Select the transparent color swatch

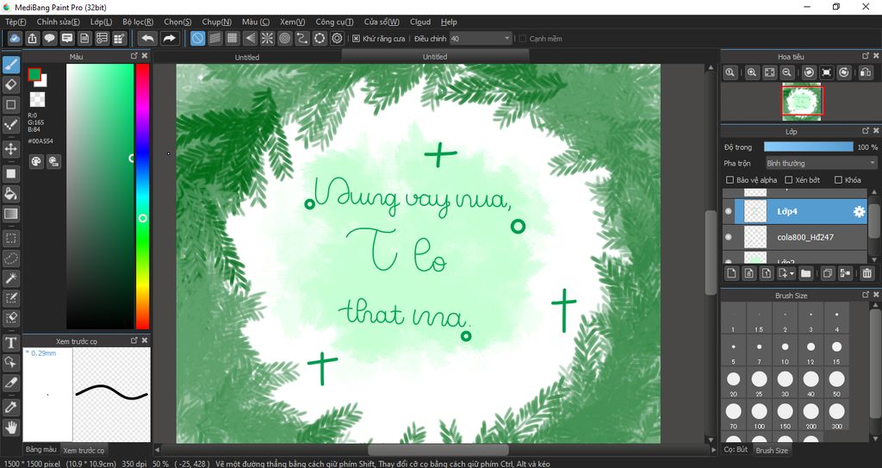(x=37, y=100)
